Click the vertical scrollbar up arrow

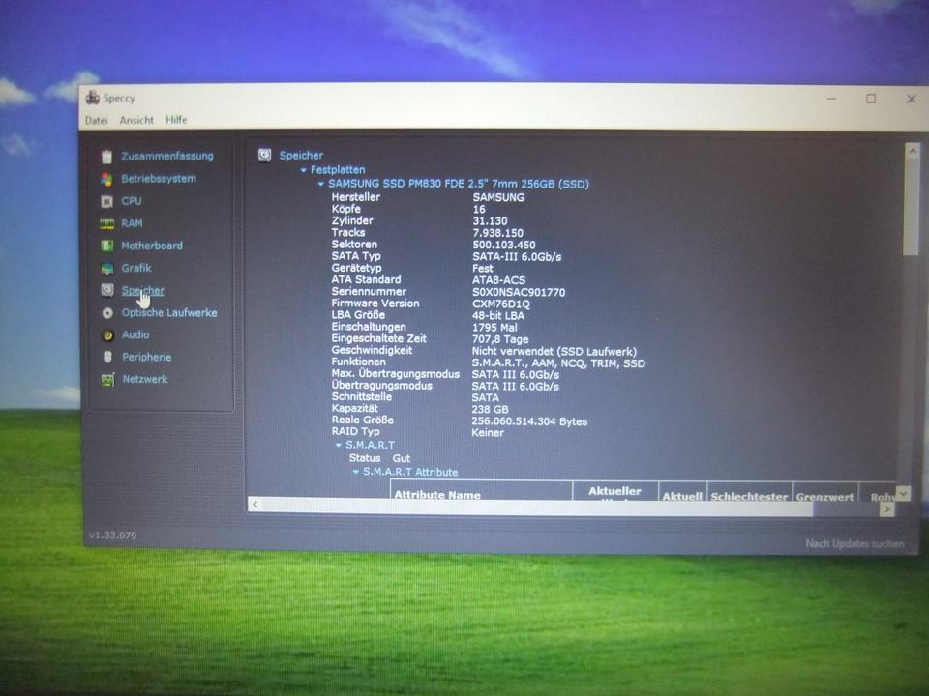(913, 151)
